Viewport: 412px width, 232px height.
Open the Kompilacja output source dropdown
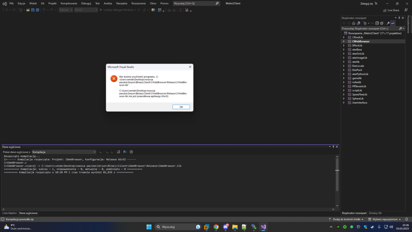[64, 152]
